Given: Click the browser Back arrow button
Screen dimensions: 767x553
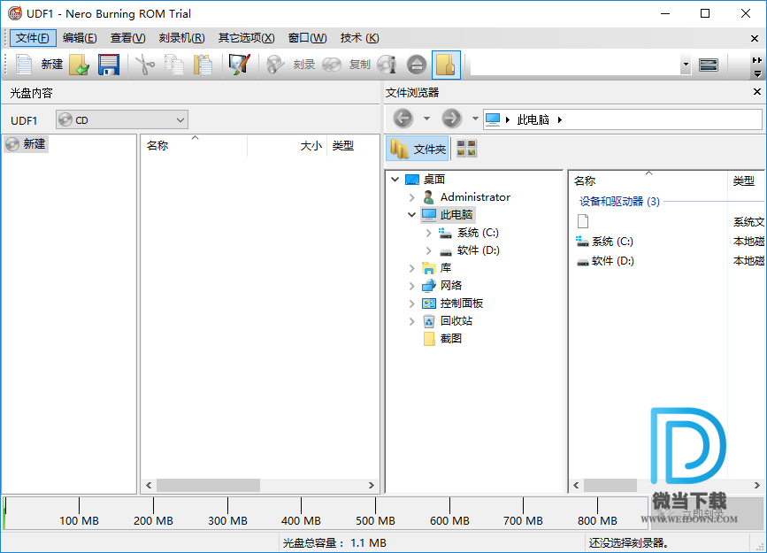Looking at the screenshot, I should (403, 119).
